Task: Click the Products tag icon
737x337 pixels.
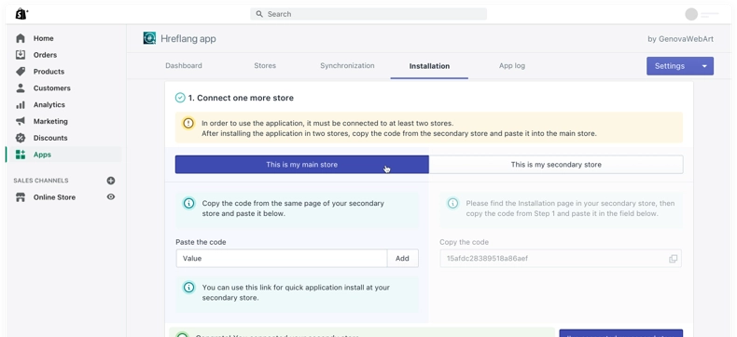Action: coord(21,72)
